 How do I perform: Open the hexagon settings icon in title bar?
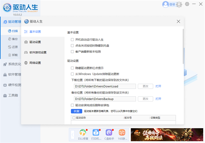tap(187, 4)
